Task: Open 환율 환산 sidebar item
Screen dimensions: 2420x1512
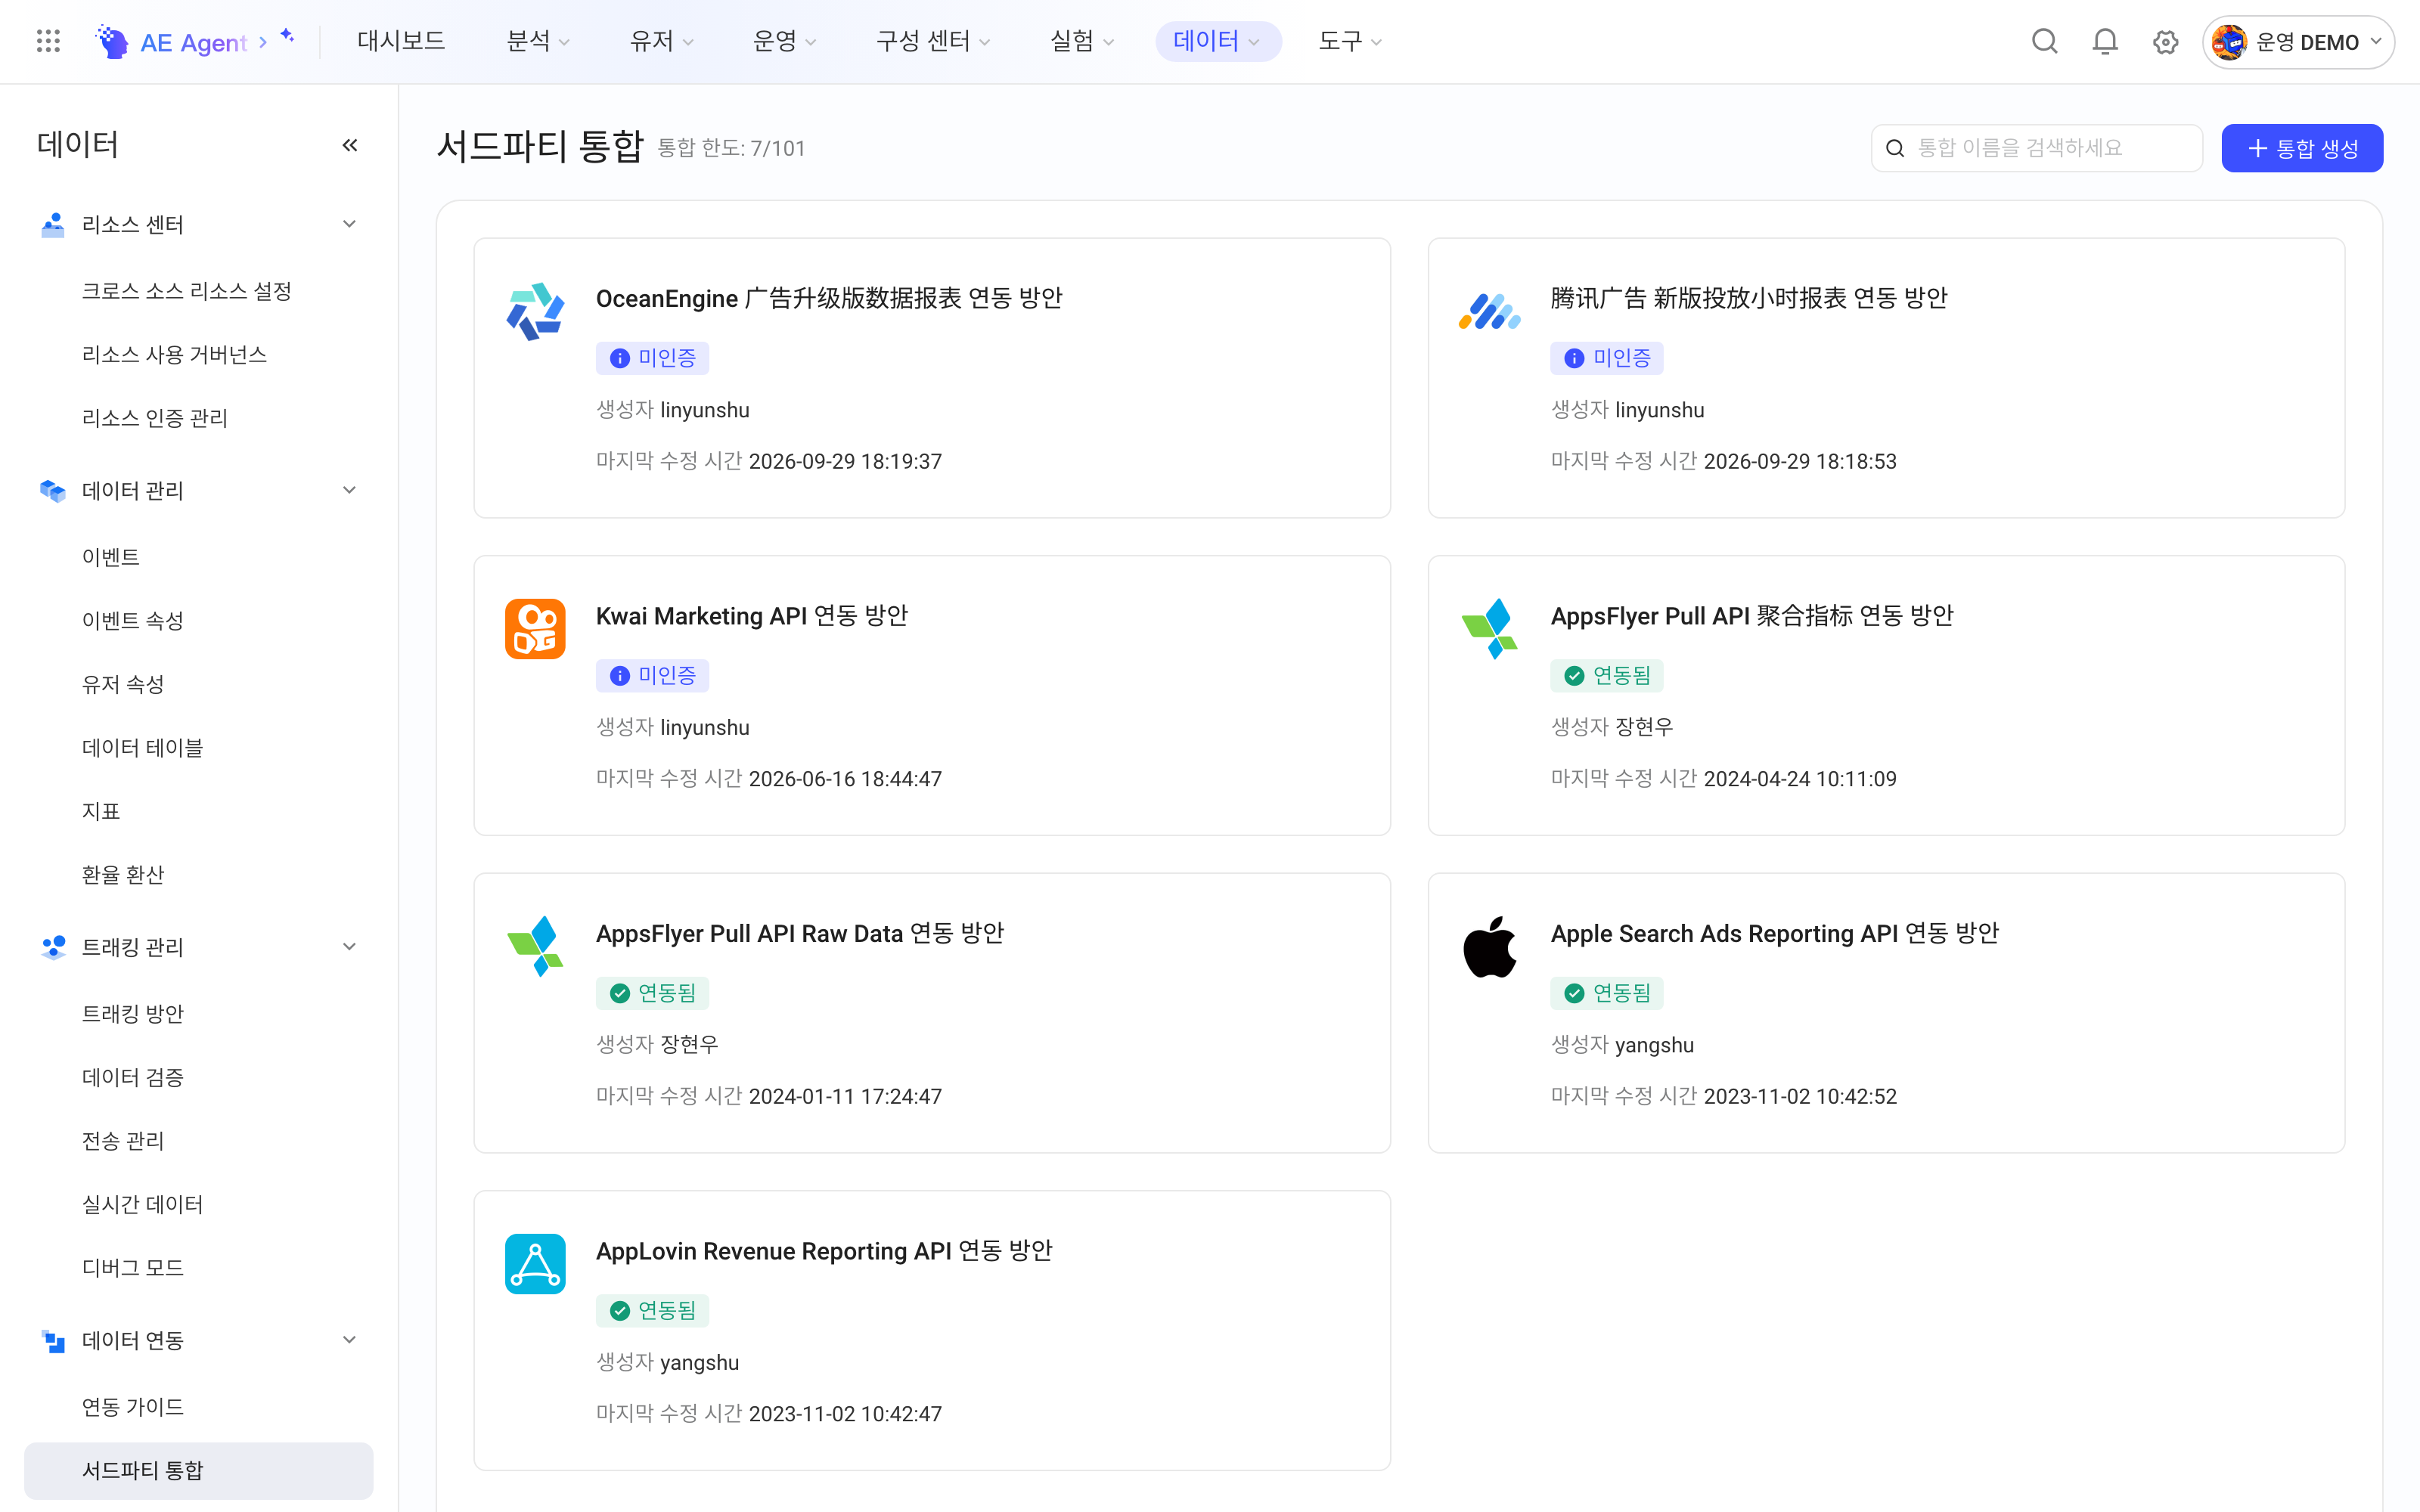Action: click(123, 875)
